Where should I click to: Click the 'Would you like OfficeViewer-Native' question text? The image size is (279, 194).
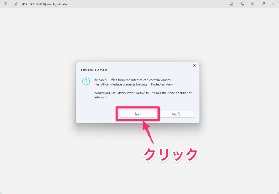coord(143,93)
